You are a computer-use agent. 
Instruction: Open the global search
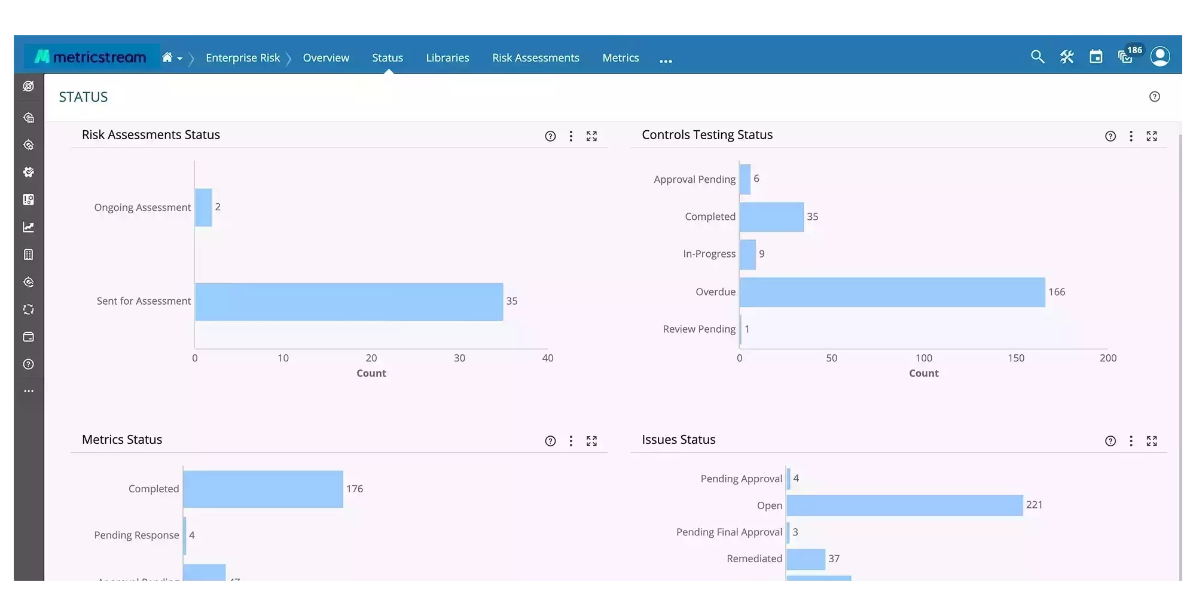tap(1038, 56)
